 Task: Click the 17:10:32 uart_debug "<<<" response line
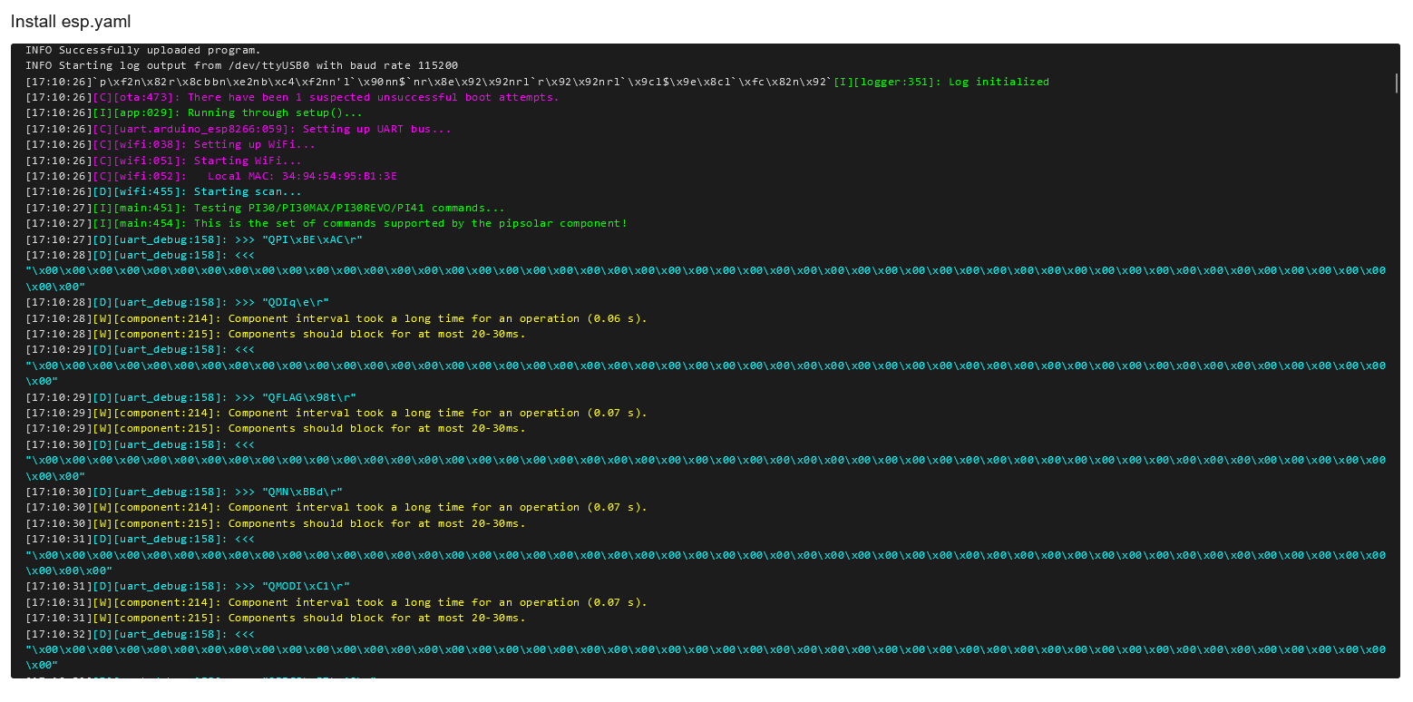[140, 634]
